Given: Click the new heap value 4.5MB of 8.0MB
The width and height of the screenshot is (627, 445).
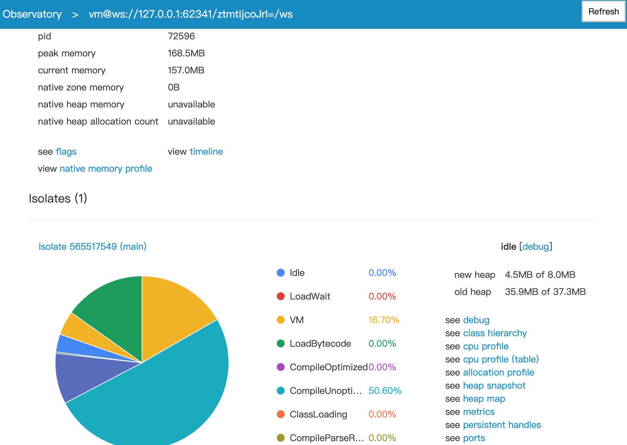Looking at the screenshot, I should pos(540,275).
